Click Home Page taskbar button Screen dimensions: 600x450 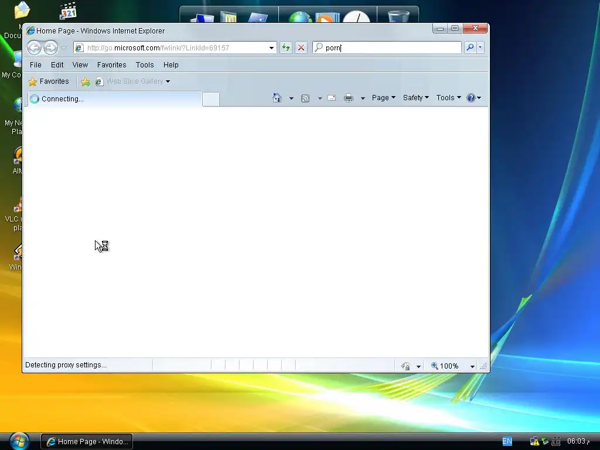(x=87, y=442)
